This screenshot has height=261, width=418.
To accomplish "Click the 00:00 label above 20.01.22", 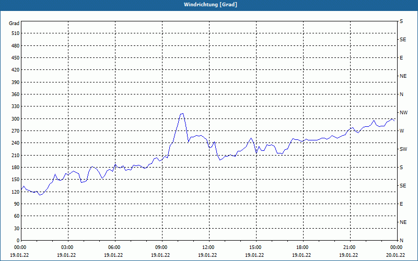I will [397, 247].
